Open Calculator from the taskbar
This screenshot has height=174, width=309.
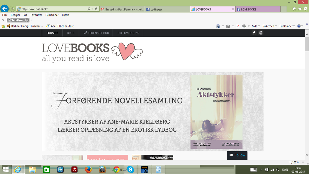point(158,170)
